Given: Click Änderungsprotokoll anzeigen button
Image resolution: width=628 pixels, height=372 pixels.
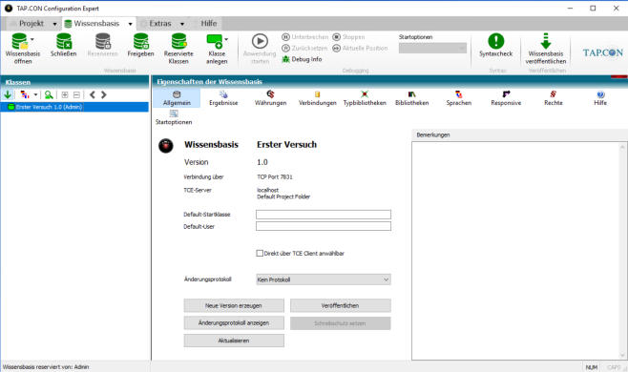Looking at the screenshot, I should pos(234,322).
